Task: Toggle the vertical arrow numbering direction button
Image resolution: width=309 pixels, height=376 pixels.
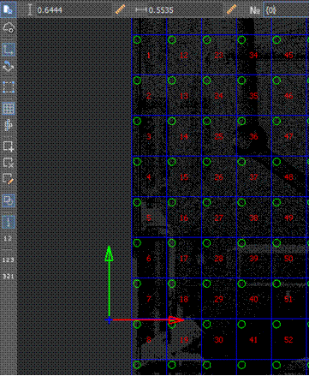Action: coord(9,222)
